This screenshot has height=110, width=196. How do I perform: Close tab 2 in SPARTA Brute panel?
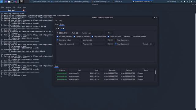(63, 29)
